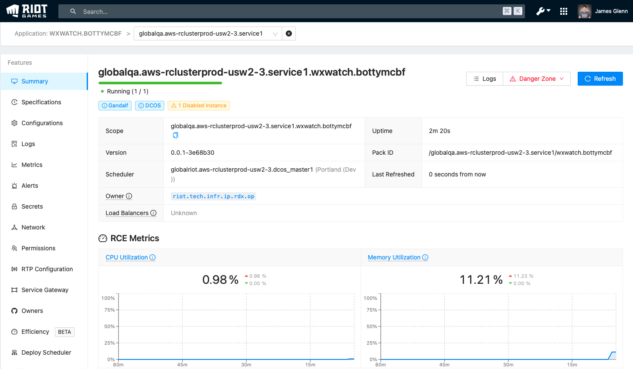Click the riot.tech.infr.ip.rdx.op owner link
This screenshot has height=369, width=633.
coord(213,196)
